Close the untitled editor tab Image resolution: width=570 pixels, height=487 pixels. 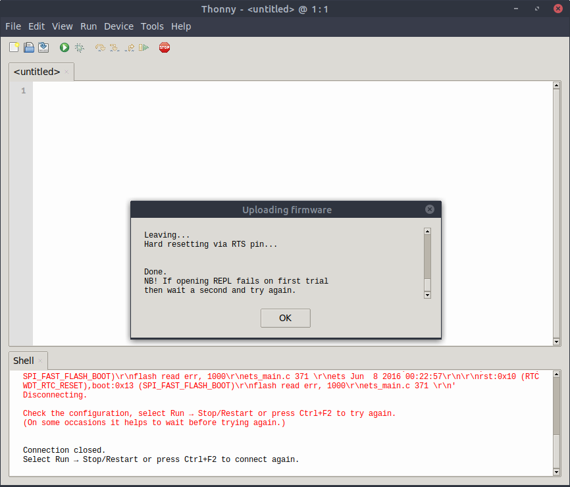tap(66, 72)
